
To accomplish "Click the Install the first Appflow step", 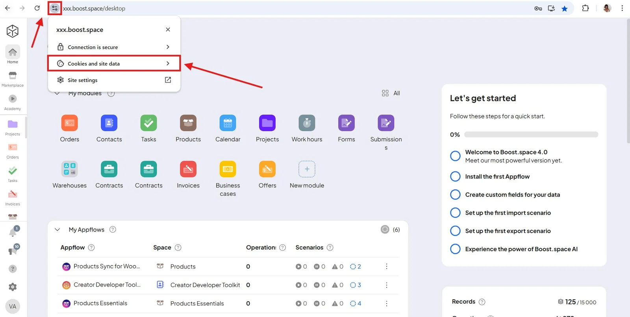I will 497,176.
